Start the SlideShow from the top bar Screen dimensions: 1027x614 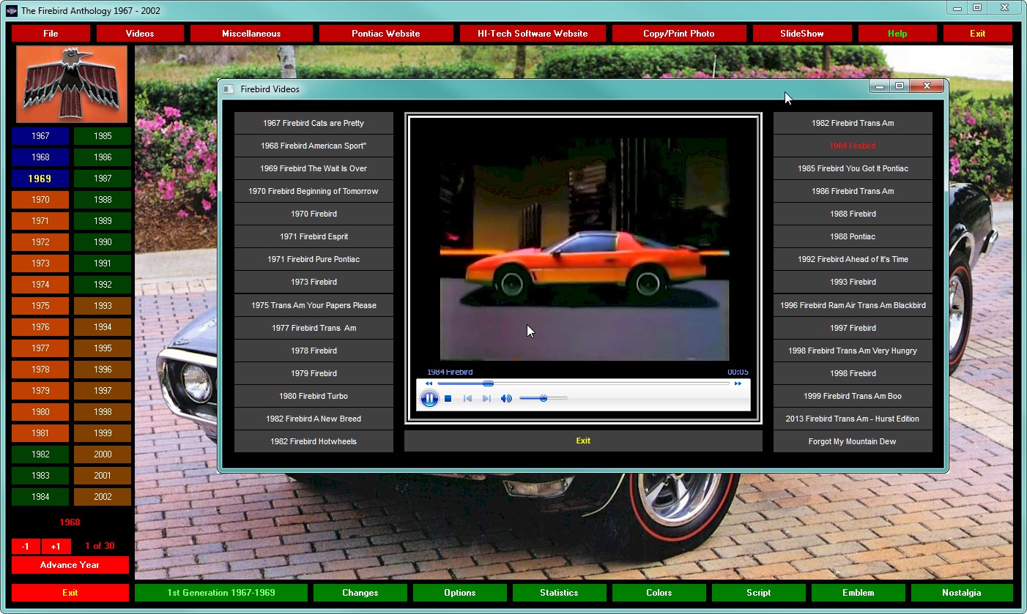click(x=802, y=34)
